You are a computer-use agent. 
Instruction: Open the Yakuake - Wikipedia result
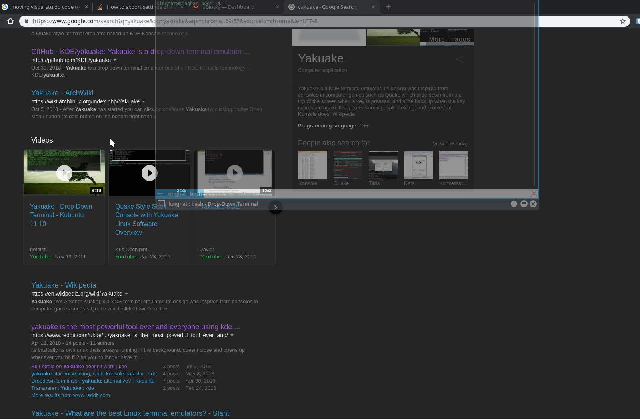coord(64,285)
